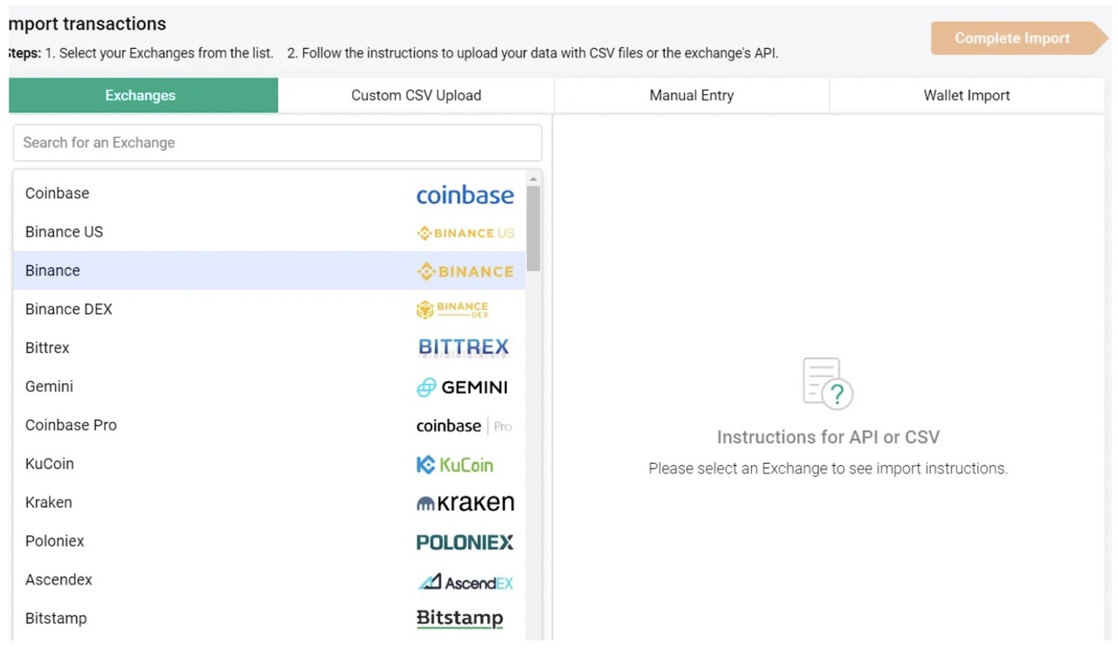Select the Exchanges tab
This screenshot has height=669, width=1118.
click(x=142, y=95)
